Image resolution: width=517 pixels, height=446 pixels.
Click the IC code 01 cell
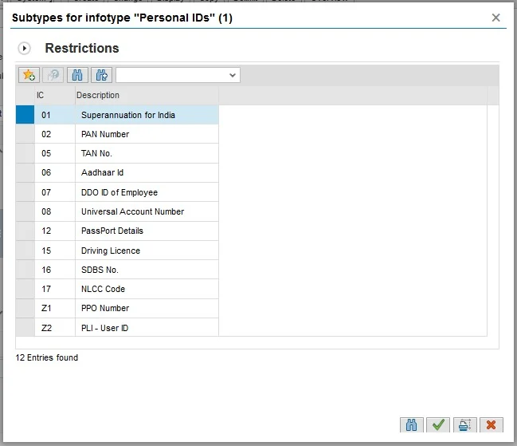click(55, 115)
